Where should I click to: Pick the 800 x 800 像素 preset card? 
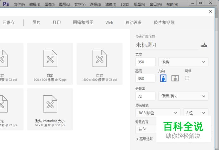[50, 64]
